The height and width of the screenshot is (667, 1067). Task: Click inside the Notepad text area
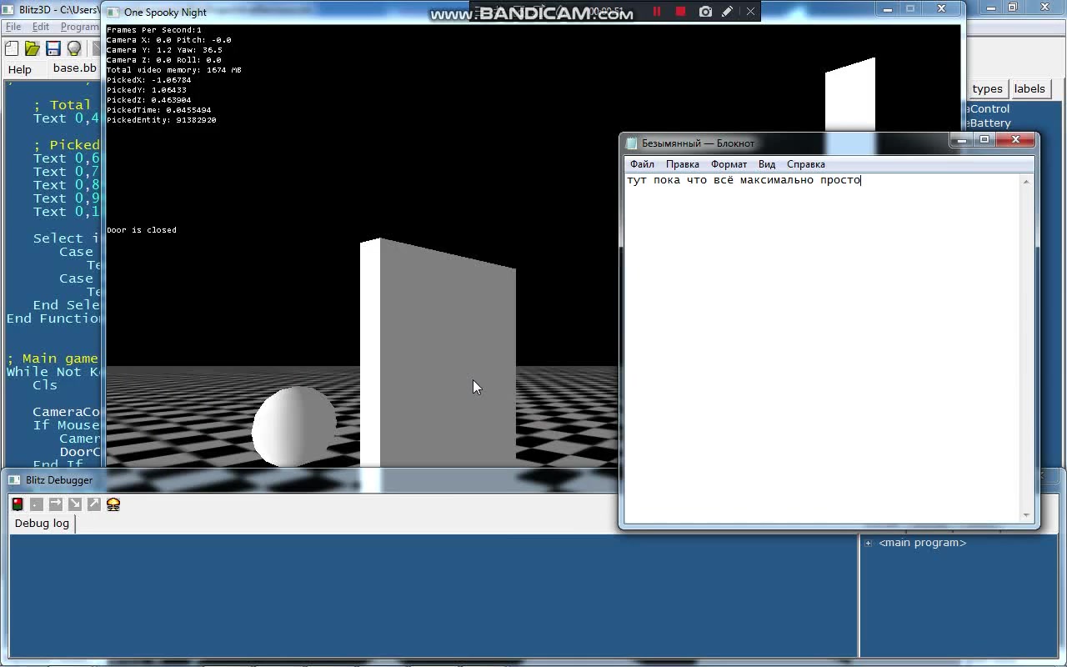[x=821, y=350]
